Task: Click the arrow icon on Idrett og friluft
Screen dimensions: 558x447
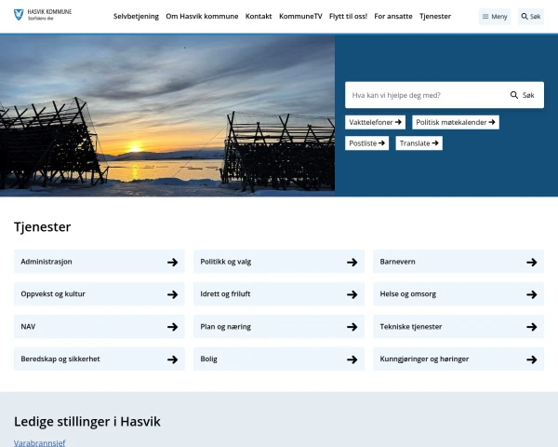Action: point(352,294)
